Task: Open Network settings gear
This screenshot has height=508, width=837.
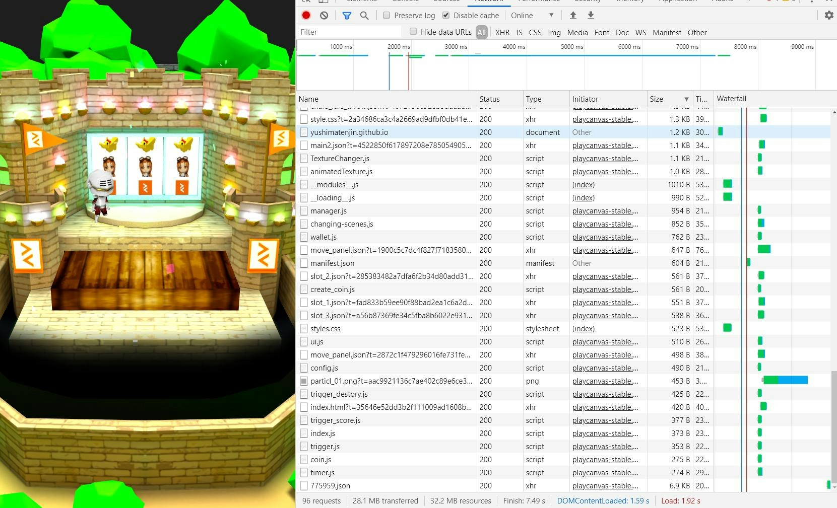Action: [829, 15]
